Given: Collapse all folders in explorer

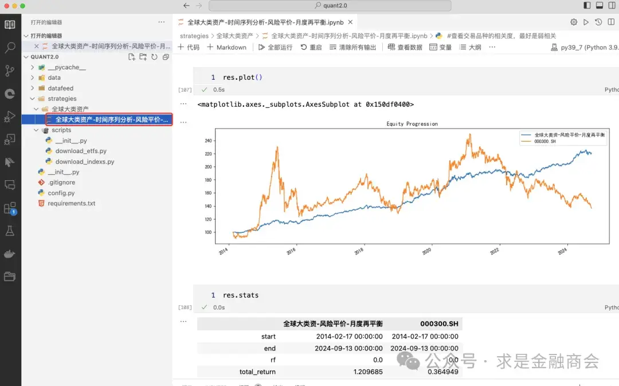Looking at the screenshot, I should [166, 57].
